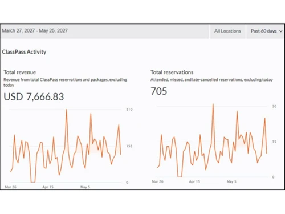Click the Attended, missed, and late-cancelled description
Image resolution: width=285 pixels, height=214 pixels.
(x=211, y=80)
